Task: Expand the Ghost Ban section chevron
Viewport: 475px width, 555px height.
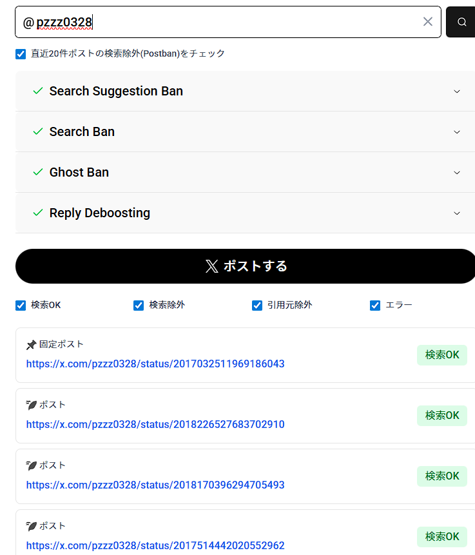Action: [457, 173]
